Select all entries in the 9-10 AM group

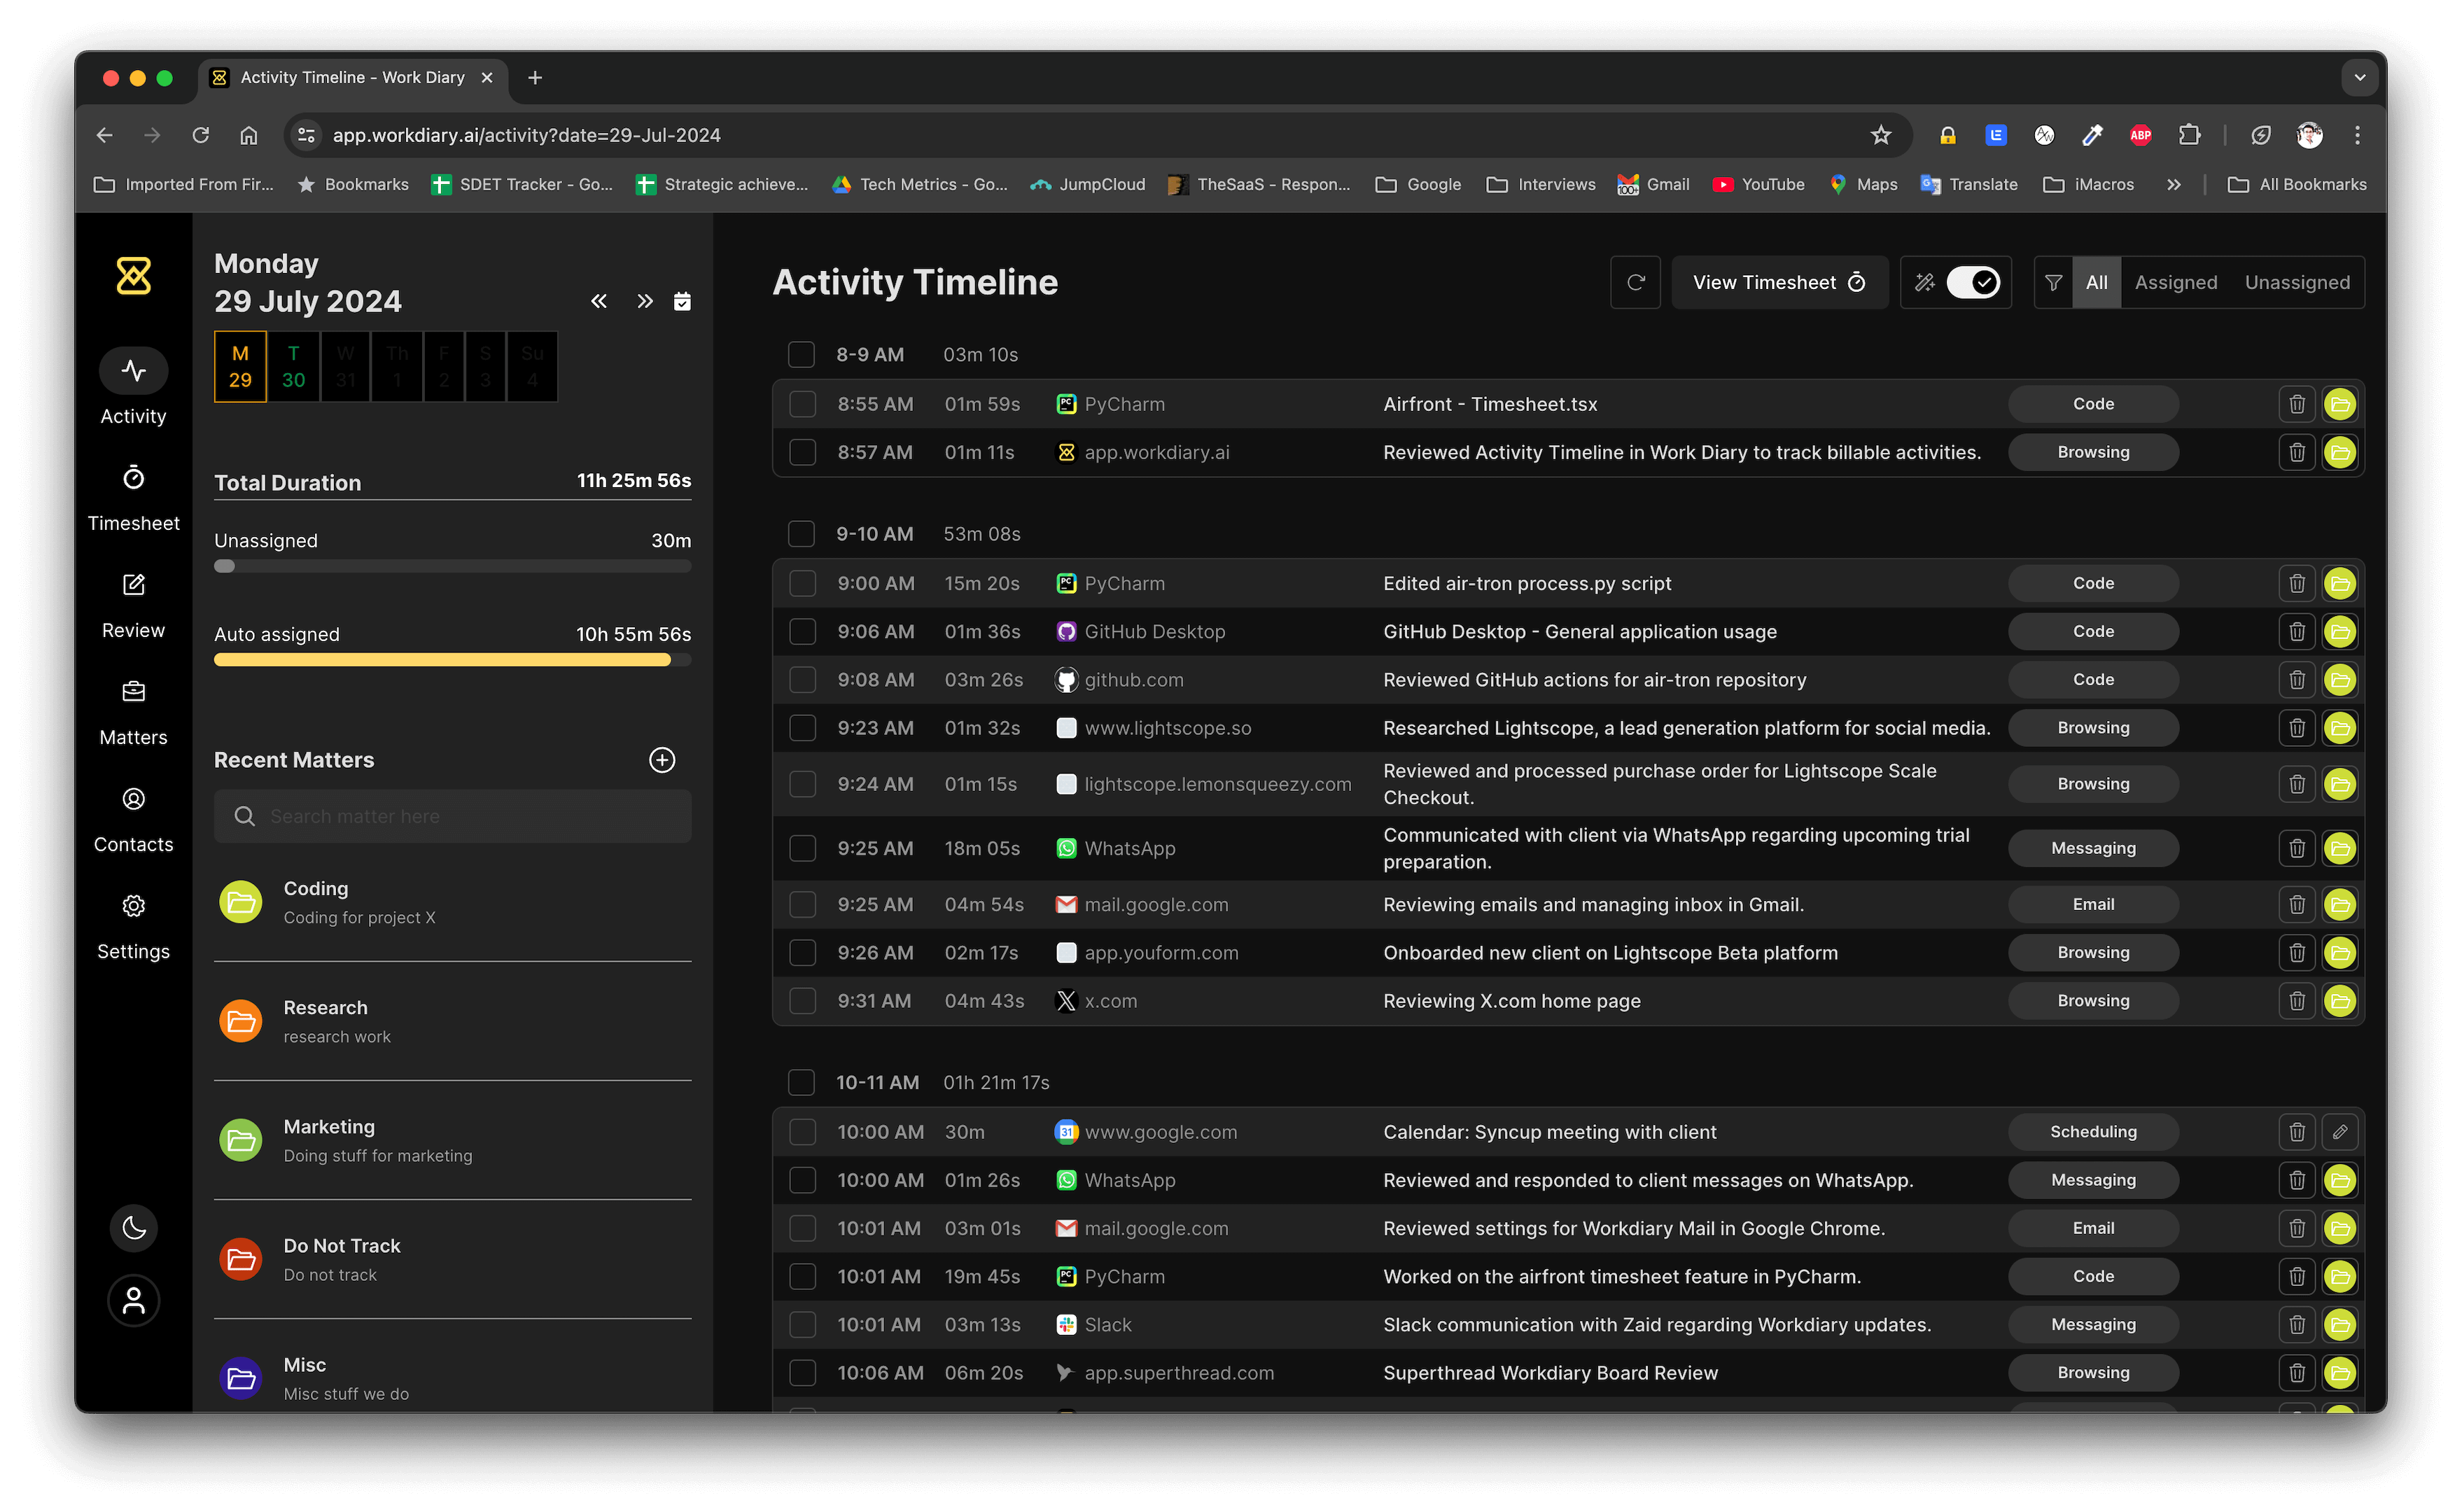coord(801,534)
